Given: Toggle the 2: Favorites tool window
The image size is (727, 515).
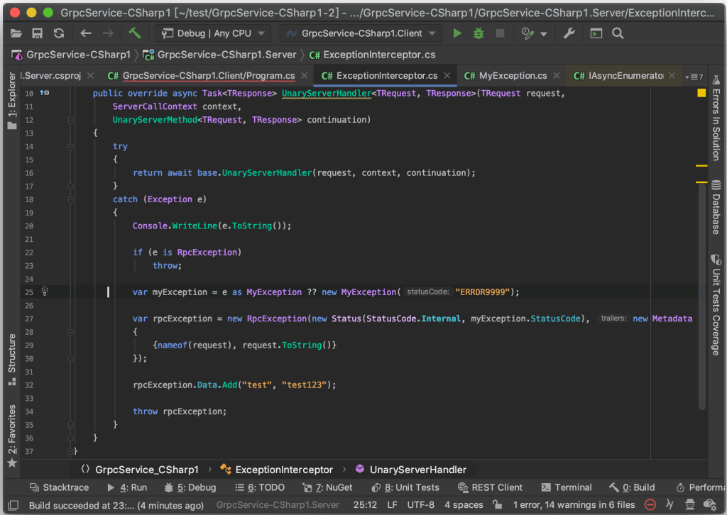Looking at the screenshot, I should (x=11, y=436).
